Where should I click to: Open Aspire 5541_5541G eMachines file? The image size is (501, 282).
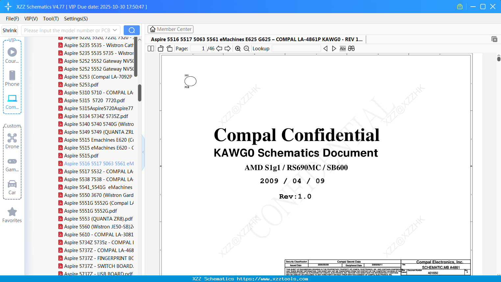pos(95,187)
